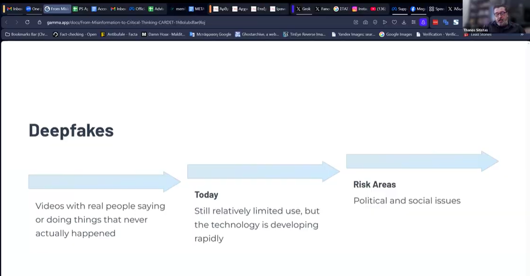
Task: Switch to the first Gmail Inbox tab
Action: [x=14, y=9]
